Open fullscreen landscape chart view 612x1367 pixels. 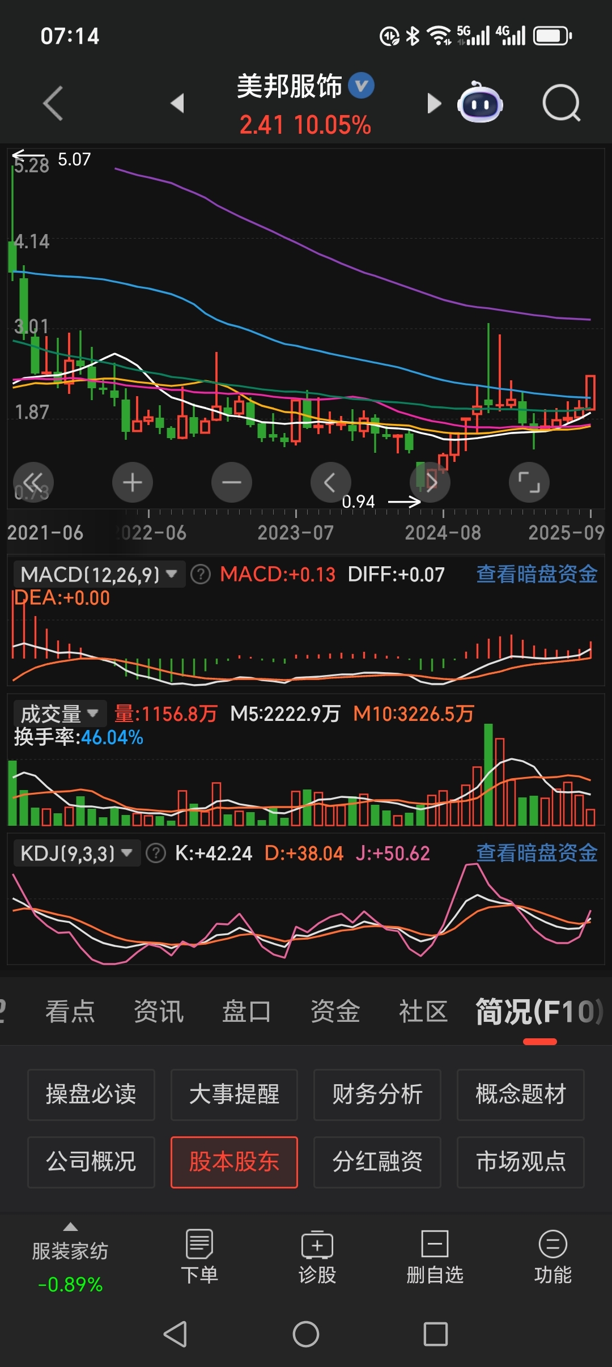529,482
